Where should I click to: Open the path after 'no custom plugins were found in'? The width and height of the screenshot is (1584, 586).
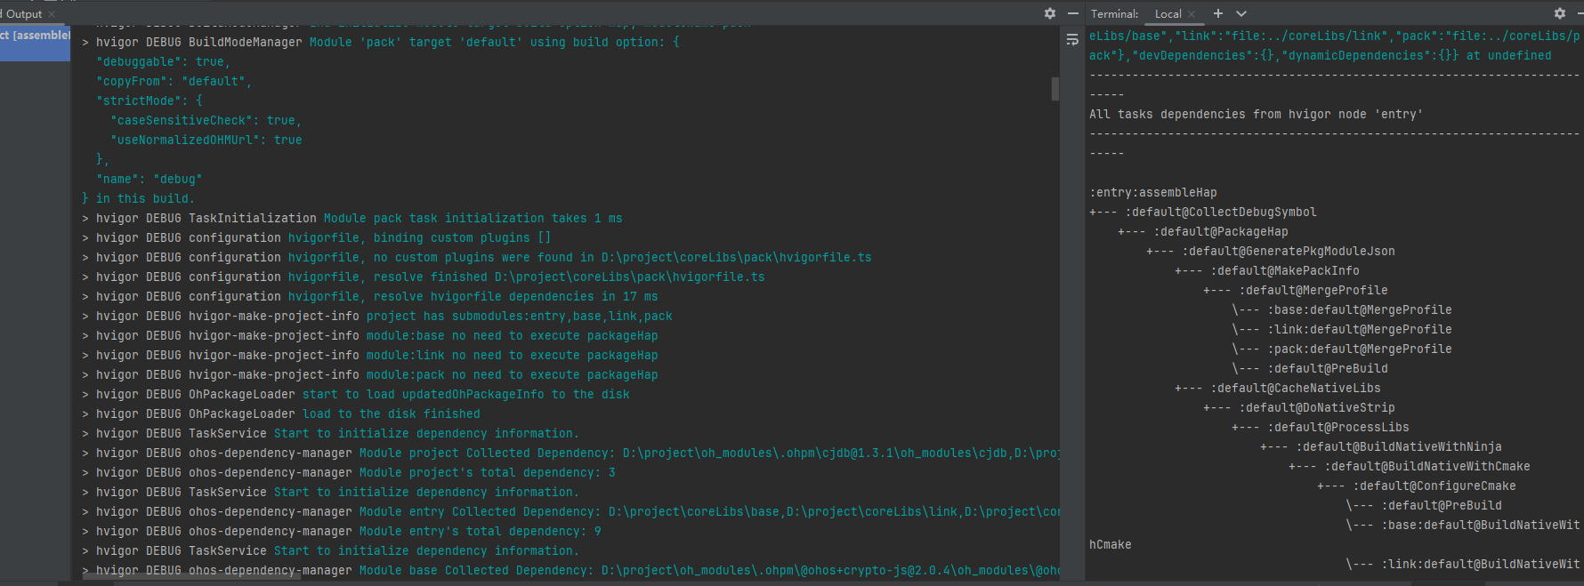(736, 258)
